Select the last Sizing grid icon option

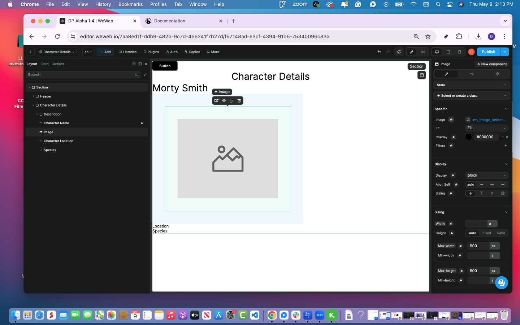click(503, 194)
